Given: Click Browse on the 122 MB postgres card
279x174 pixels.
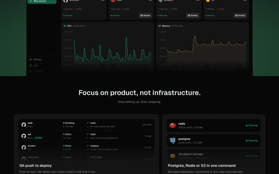Looking at the screenshot, I should coord(193,15).
